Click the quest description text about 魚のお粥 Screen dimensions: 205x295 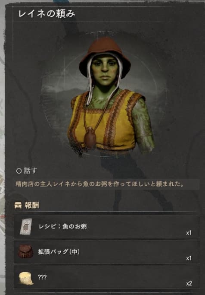[99, 184]
